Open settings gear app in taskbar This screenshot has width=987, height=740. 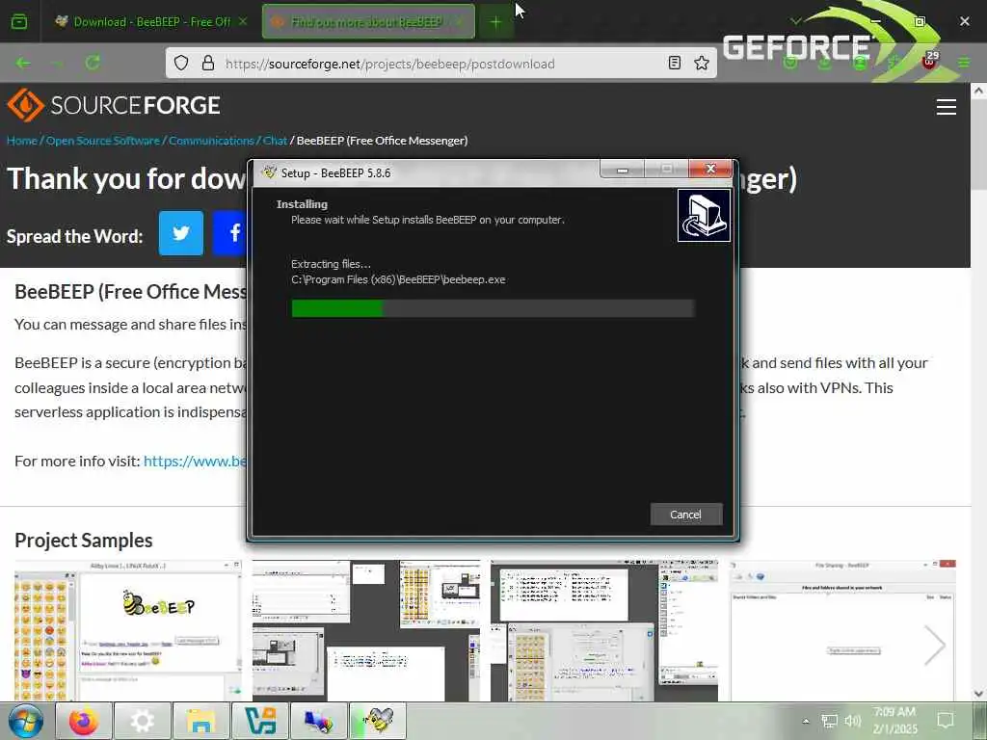(143, 721)
